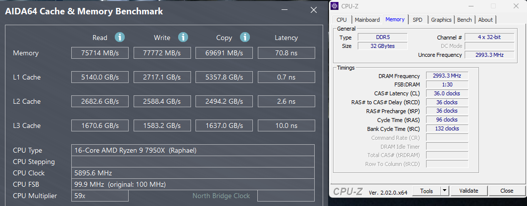Screen dimensions: 527x206
Task: Show the About tab
Action: (x=485, y=20)
